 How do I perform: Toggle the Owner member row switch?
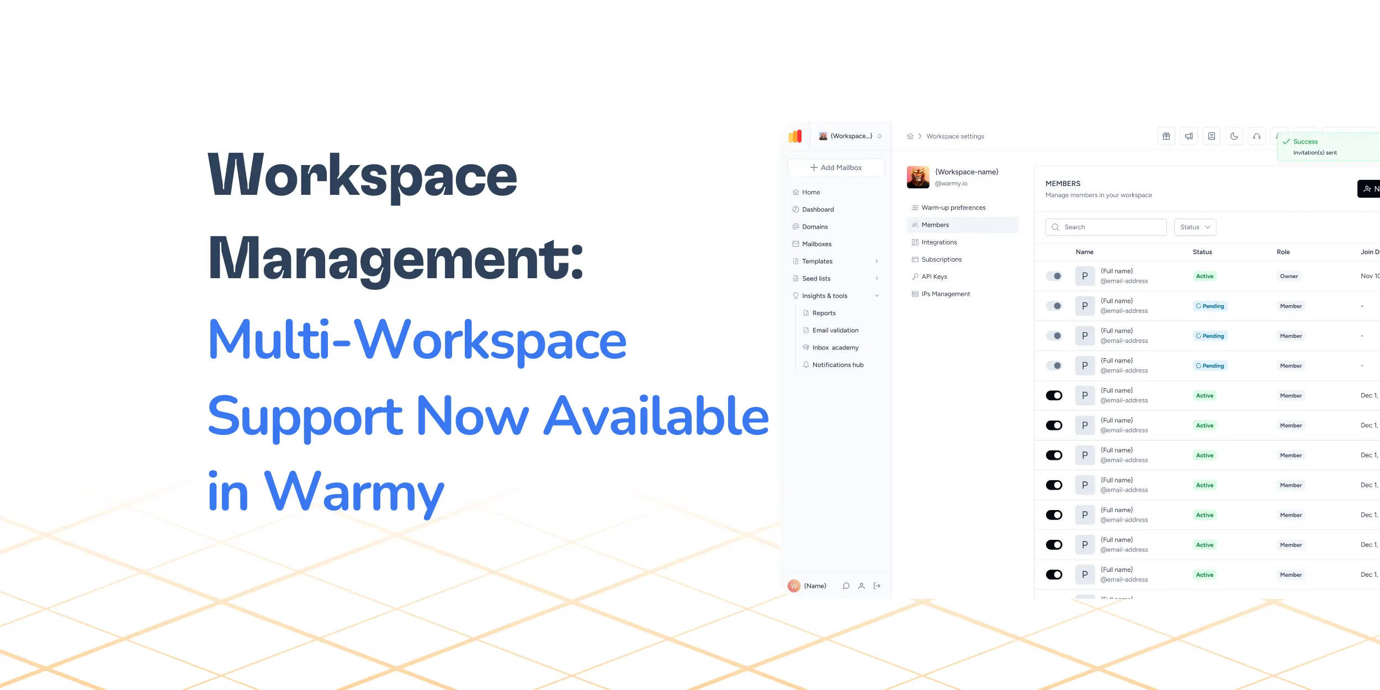click(x=1054, y=276)
